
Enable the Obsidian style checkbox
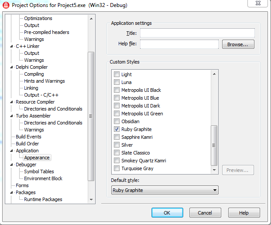click(117, 121)
